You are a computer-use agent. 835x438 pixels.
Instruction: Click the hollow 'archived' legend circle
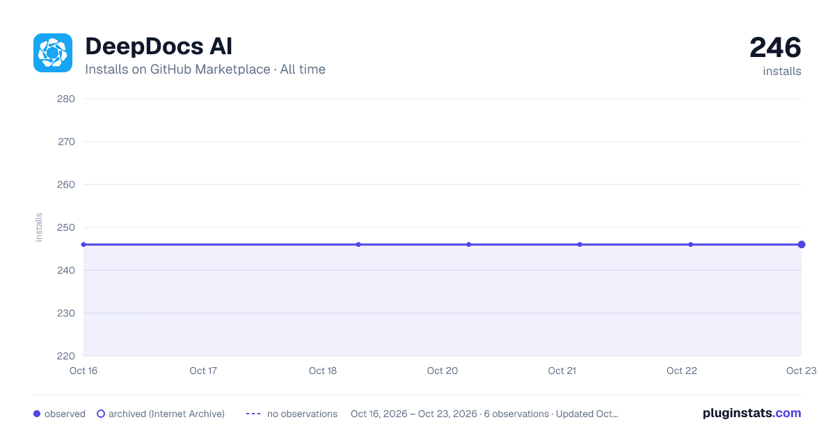(101, 414)
